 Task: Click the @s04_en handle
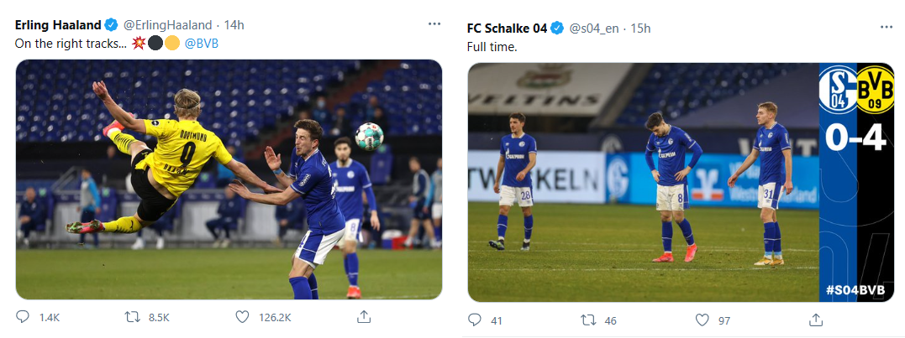594,28
